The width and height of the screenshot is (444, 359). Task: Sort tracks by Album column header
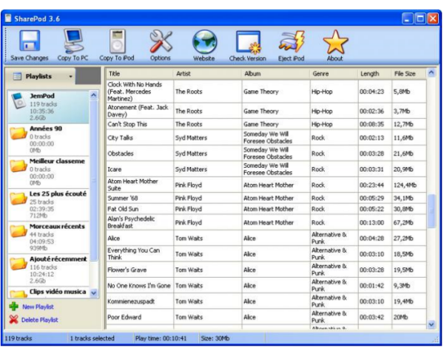(275, 74)
